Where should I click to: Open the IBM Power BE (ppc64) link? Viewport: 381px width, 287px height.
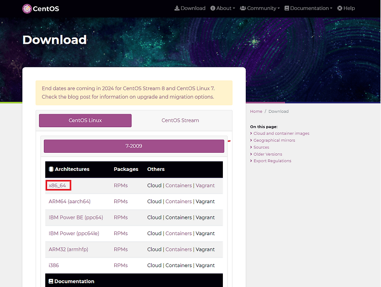click(76, 218)
